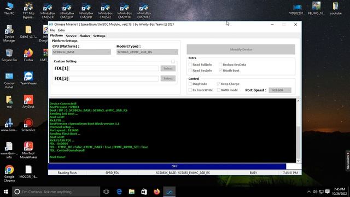
Task: Toggle DiagMode checkbox
Action: click(x=190, y=84)
